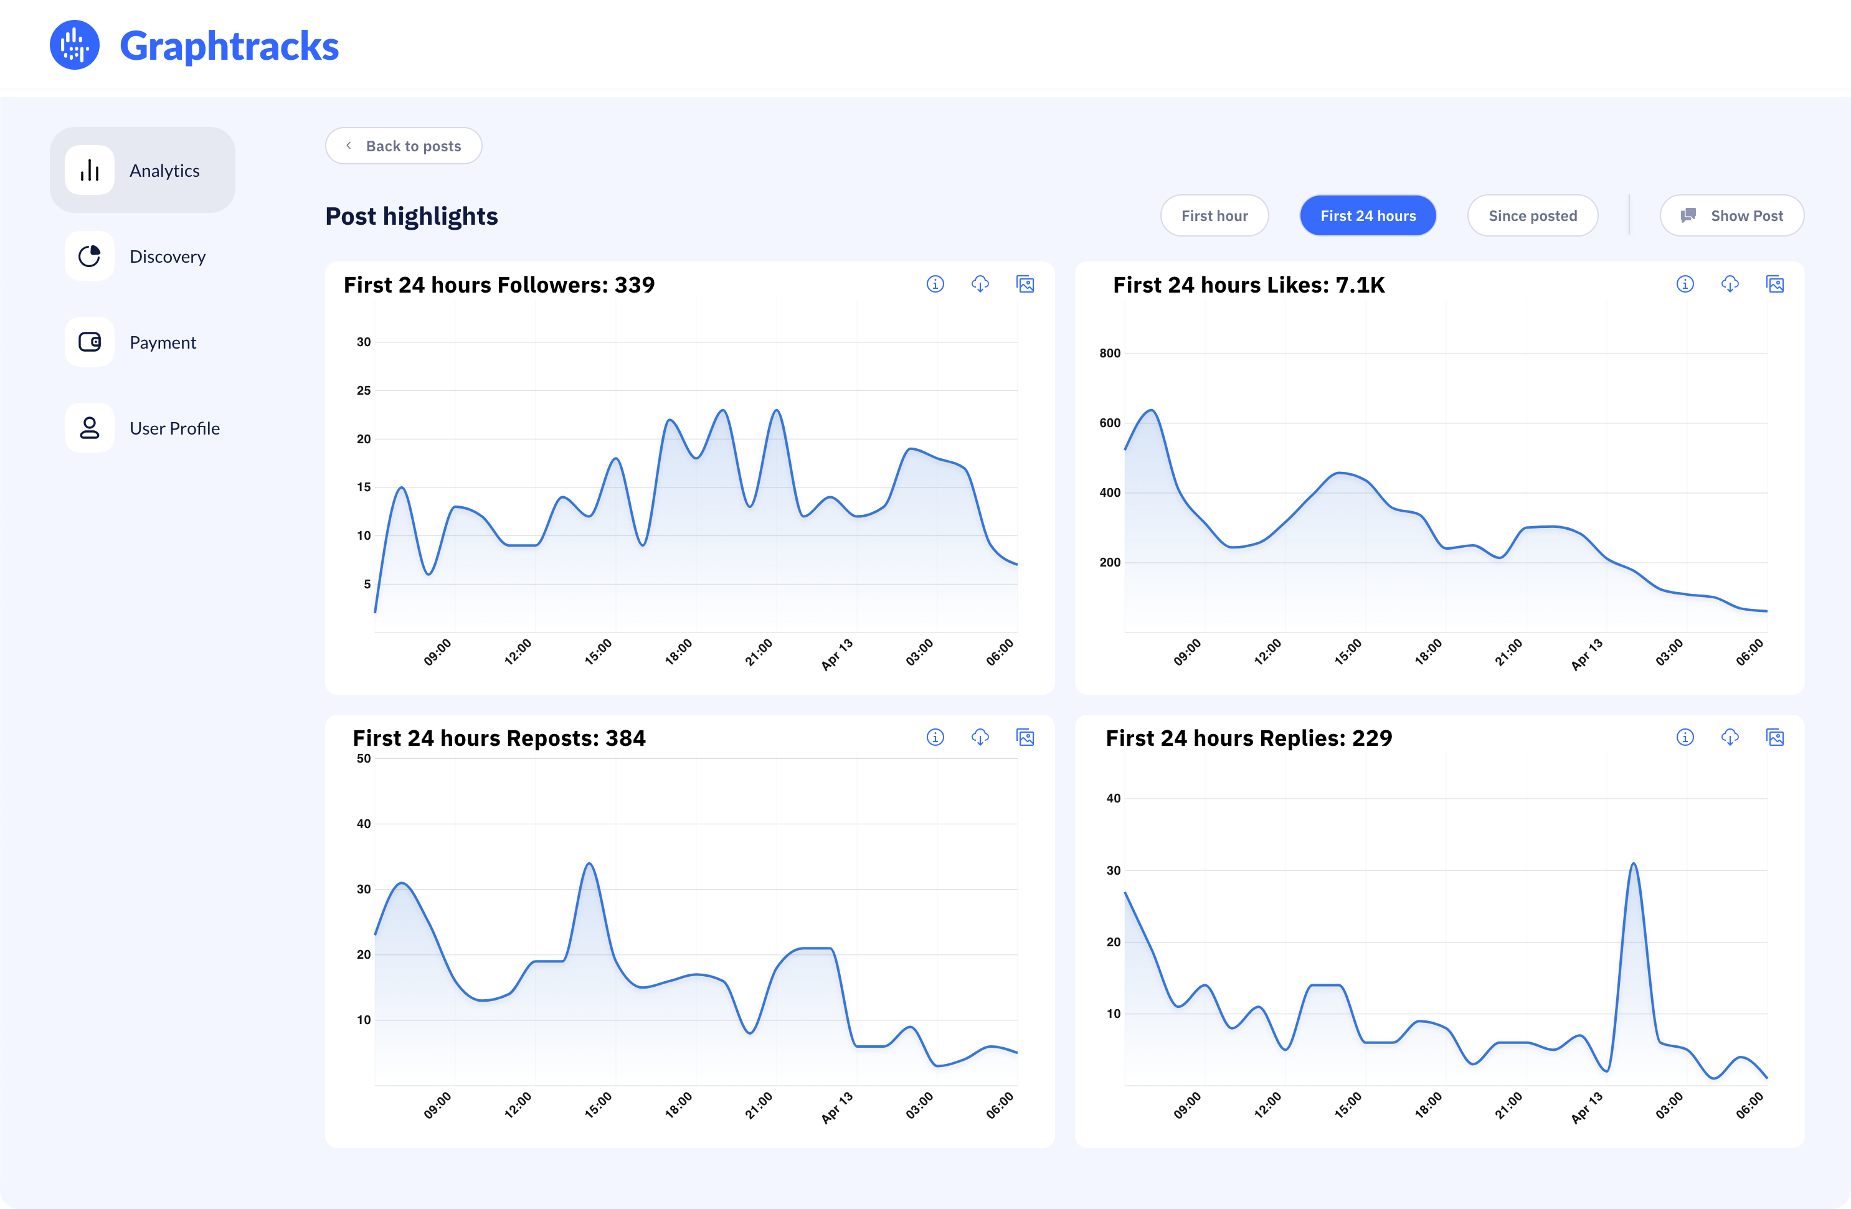Click info icon on Replies chart
This screenshot has height=1209, width=1851.
pyautogui.click(x=1685, y=737)
